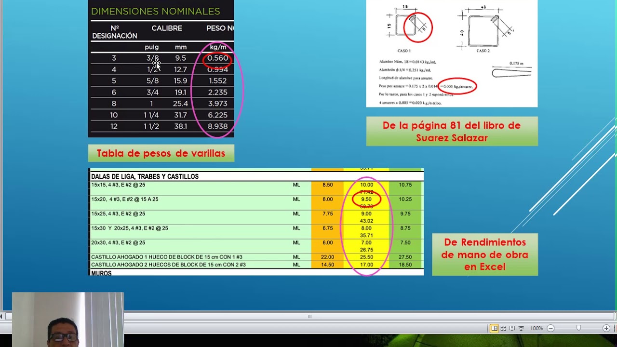This screenshot has height=347, width=617.
Task: Click the 5/8 pulg cell
Action: 152,80
